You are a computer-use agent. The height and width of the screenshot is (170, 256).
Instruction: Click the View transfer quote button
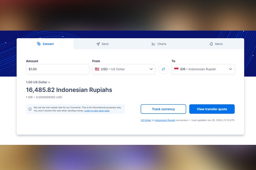[212, 109]
